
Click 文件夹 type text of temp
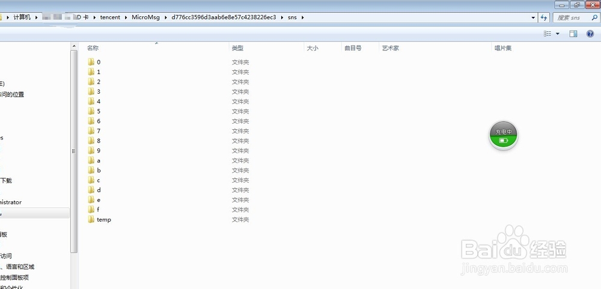240,220
